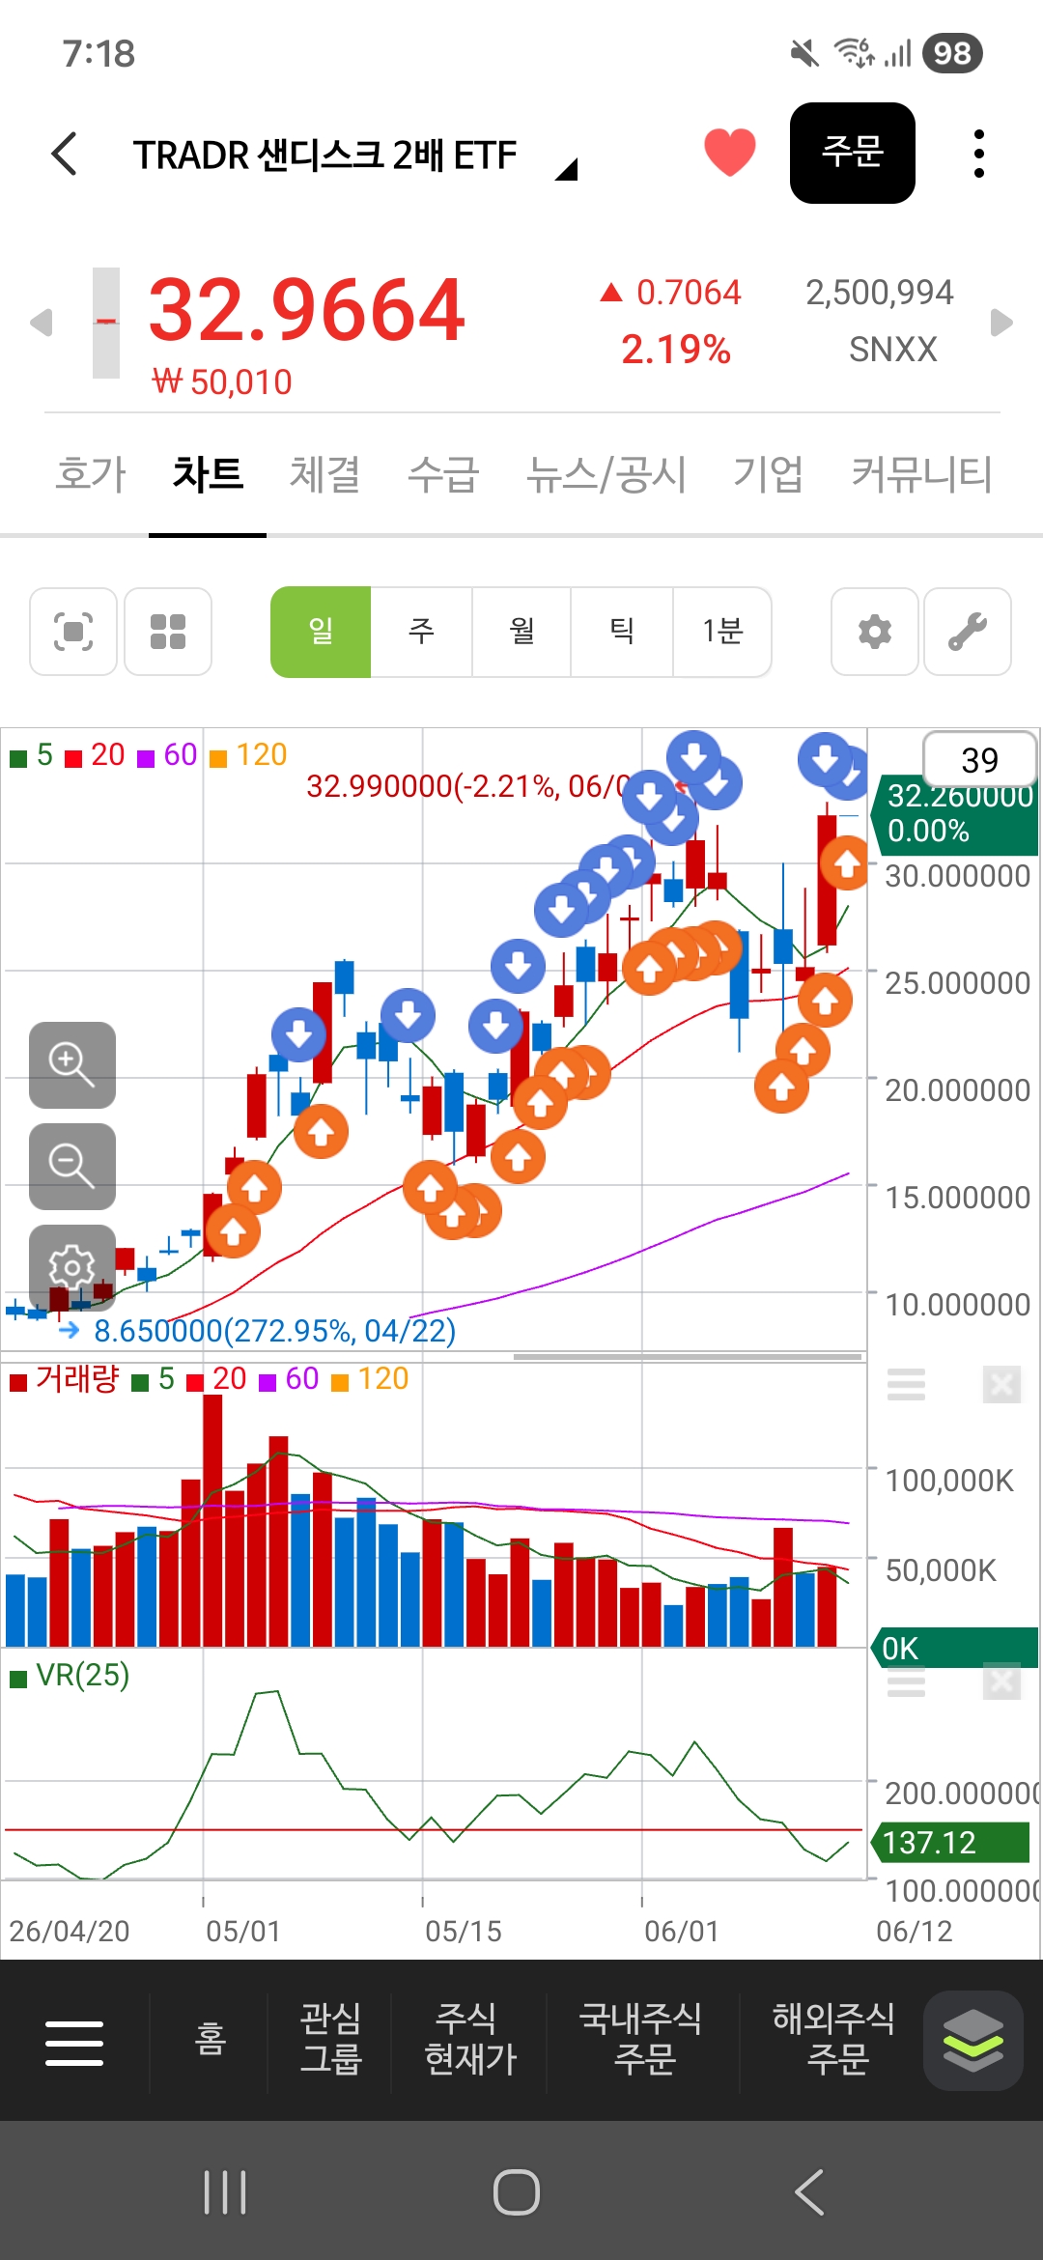Expand the TRADR 샌디스크 2배 ETF stock selector
Viewport: 1043px width, 2260px height.
pyautogui.click(x=567, y=170)
